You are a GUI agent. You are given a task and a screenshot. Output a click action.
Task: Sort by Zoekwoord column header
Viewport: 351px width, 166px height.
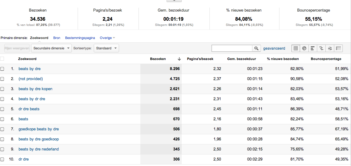27,59
